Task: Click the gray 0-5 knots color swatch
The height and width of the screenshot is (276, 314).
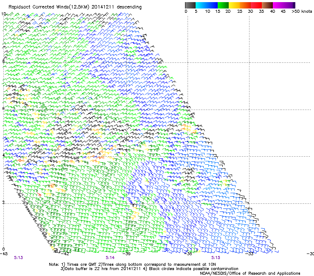Action: [x=190, y=5]
